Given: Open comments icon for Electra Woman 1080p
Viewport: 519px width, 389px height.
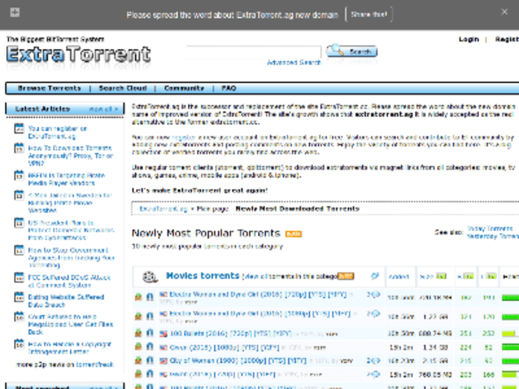Looking at the screenshot, I should tap(374, 314).
